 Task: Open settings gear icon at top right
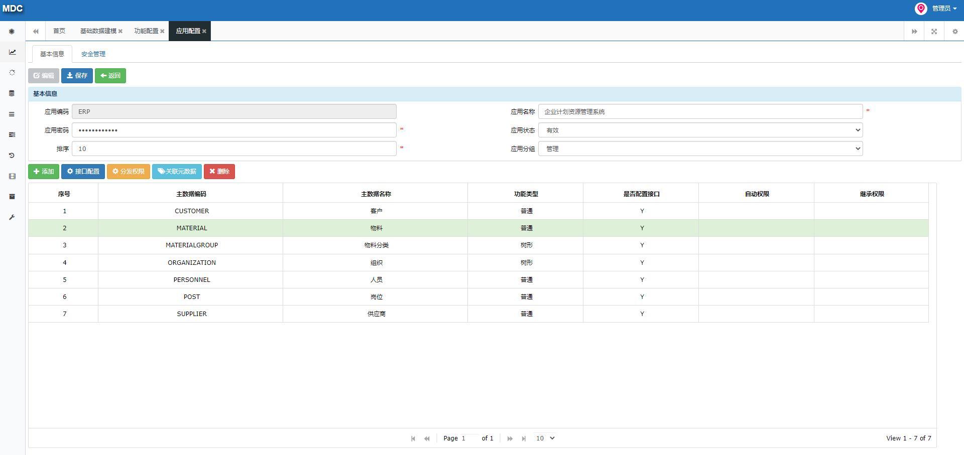pos(954,31)
